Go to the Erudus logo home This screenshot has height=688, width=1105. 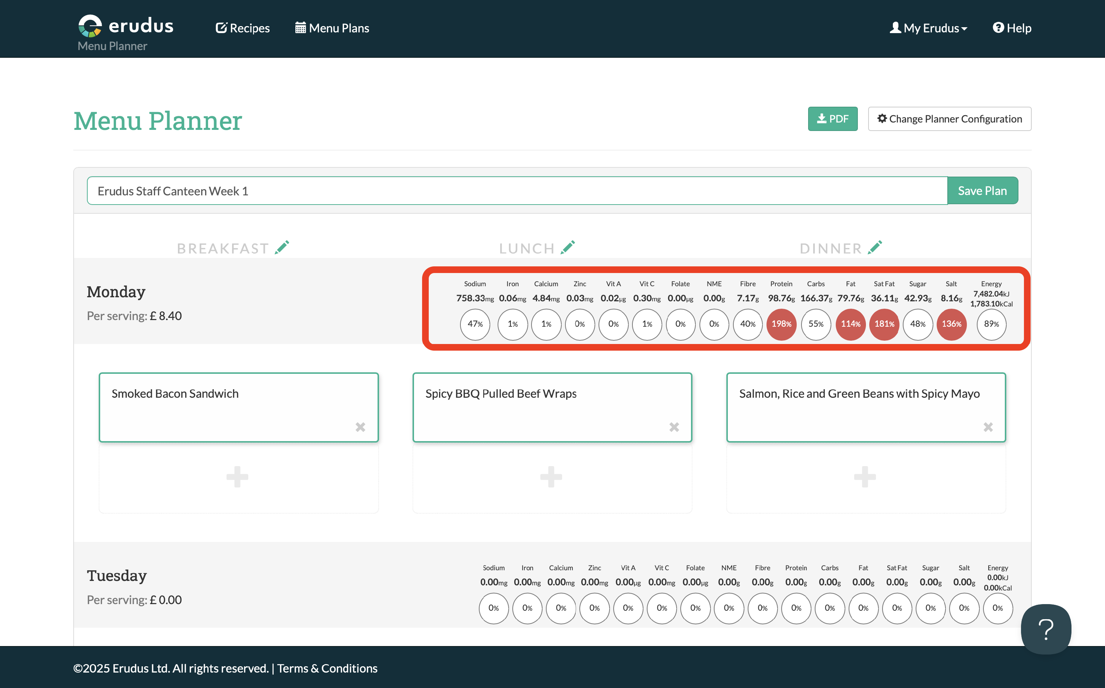click(x=126, y=26)
